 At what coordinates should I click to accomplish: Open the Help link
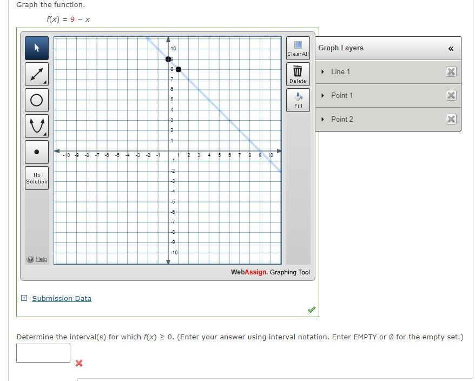(37, 259)
